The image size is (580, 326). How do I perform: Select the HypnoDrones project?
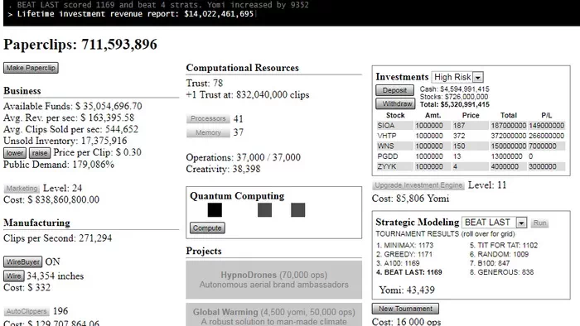(x=273, y=280)
